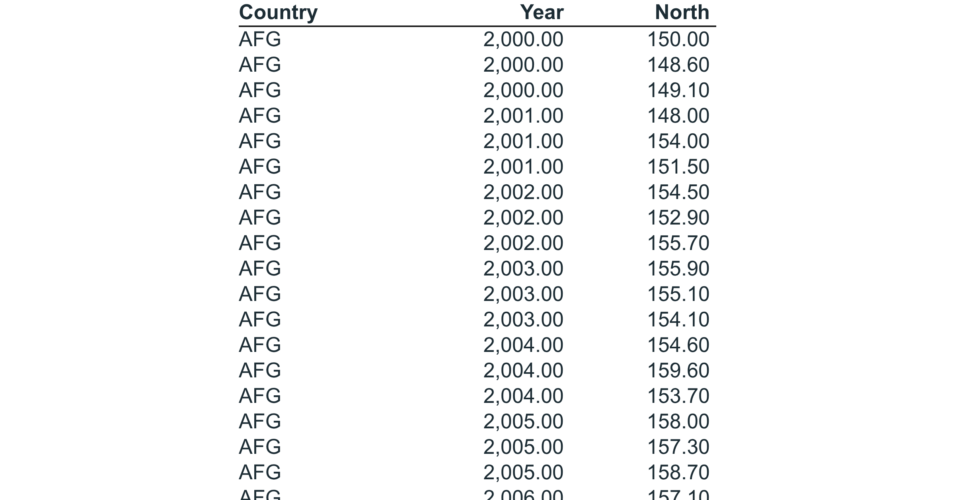Click the cell showing 151.50

[x=678, y=167]
